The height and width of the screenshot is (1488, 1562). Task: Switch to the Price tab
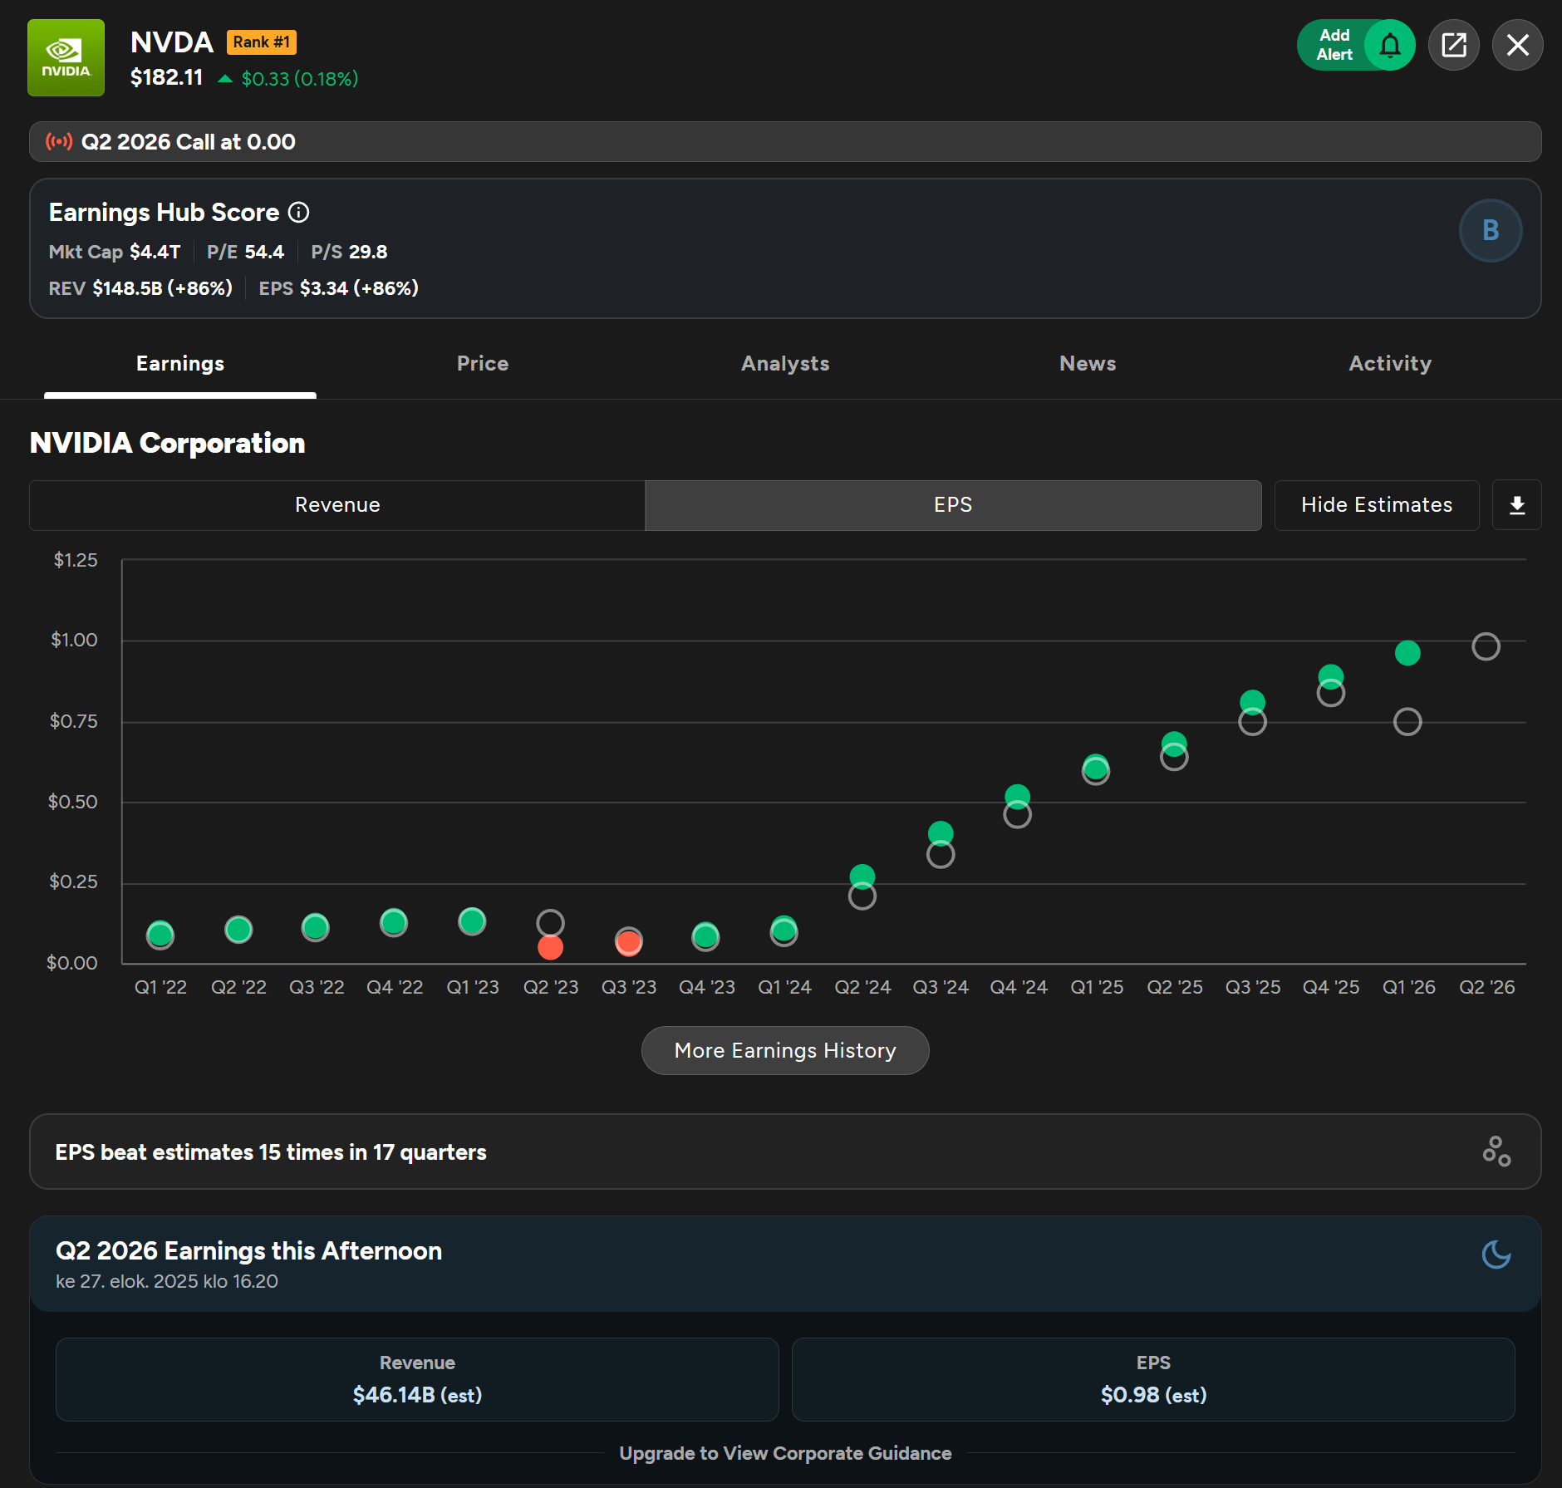click(x=483, y=363)
